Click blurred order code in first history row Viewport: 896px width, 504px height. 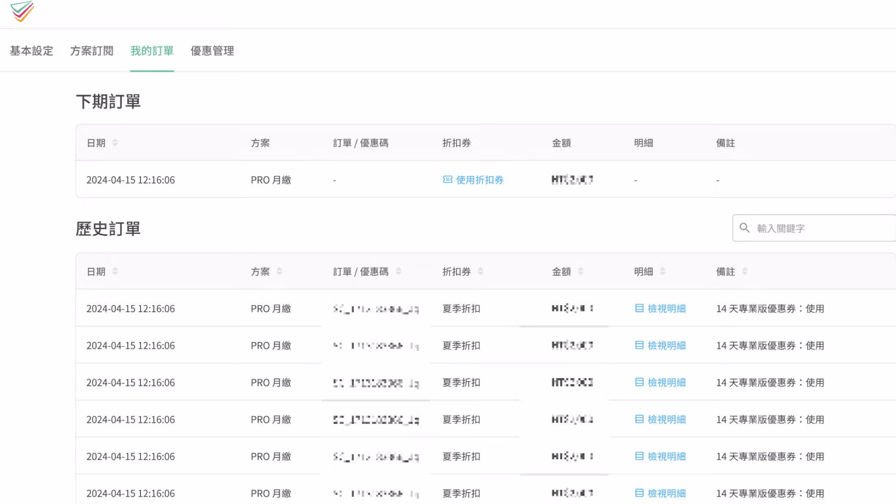[376, 309]
